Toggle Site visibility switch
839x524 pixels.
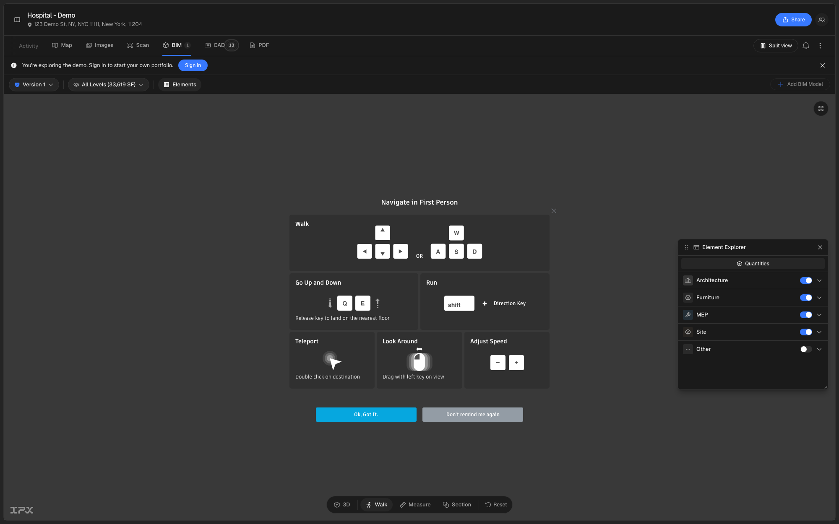coord(805,332)
